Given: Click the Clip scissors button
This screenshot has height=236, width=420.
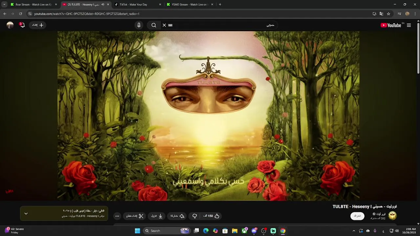Looking at the screenshot, I should (135, 216).
